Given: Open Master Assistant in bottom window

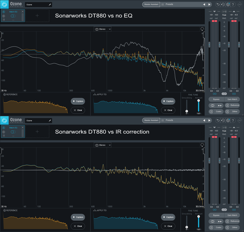Looking at the screenshot, I should click(x=151, y=120).
